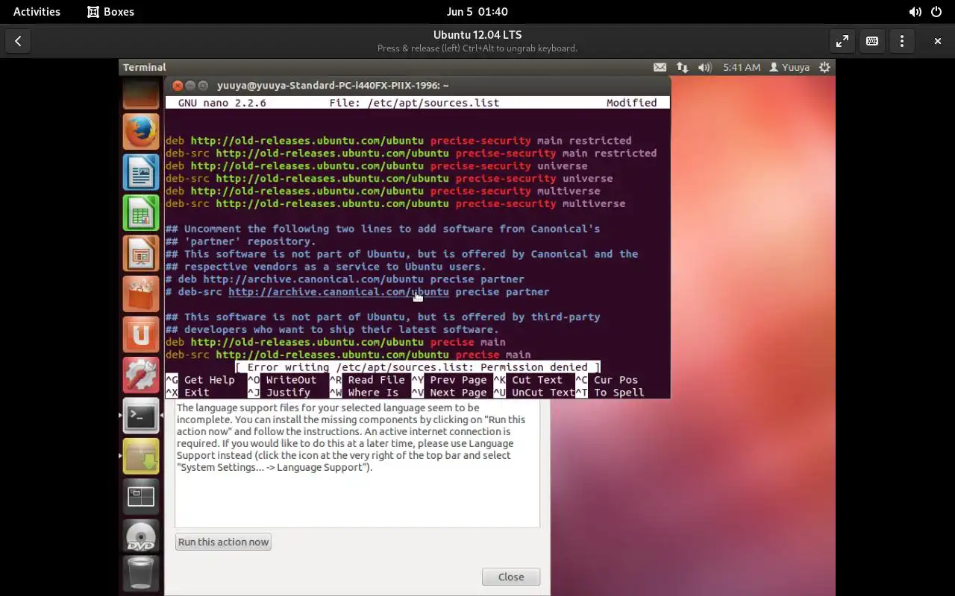This screenshot has width=955, height=596.
Task: Select the Terminal icon in the launcher
Action: coord(141,416)
